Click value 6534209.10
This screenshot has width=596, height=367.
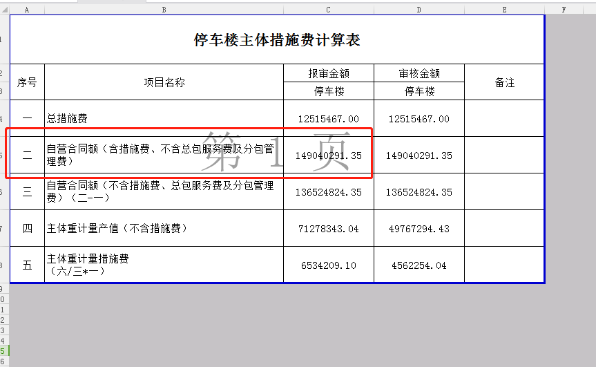point(329,265)
